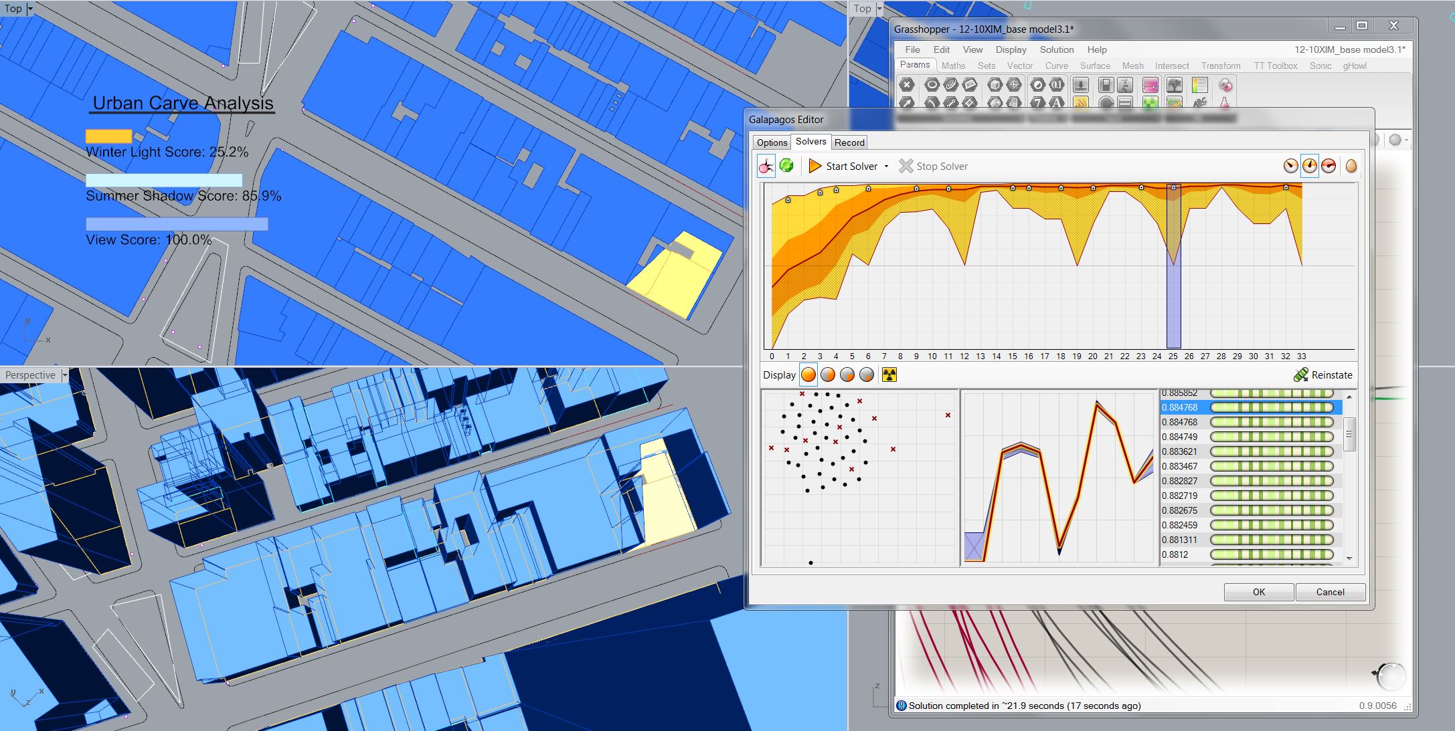Click the genome slider bar for 0.884749
The width and height of the screenshot is (1455, 731).
(1272, 437)
